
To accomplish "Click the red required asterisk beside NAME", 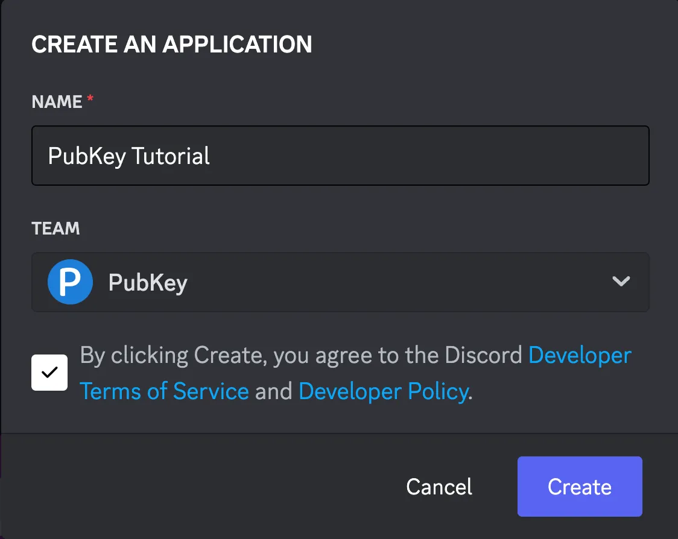I will 90,99.
